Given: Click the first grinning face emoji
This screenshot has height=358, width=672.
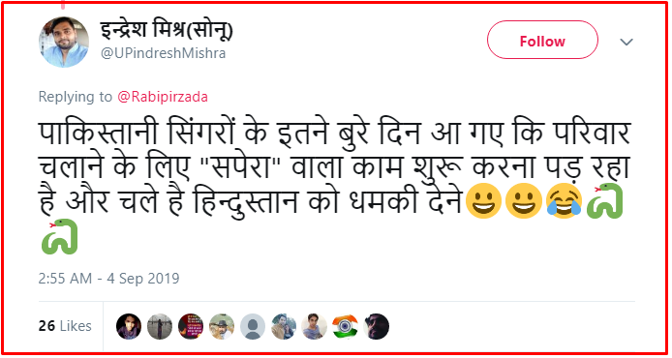Looking at the screenshot, I should click(484, 201).
